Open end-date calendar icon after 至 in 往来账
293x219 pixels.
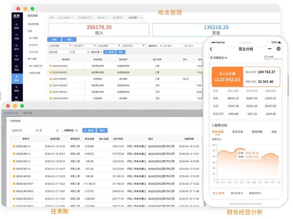(x=57, y=130)
